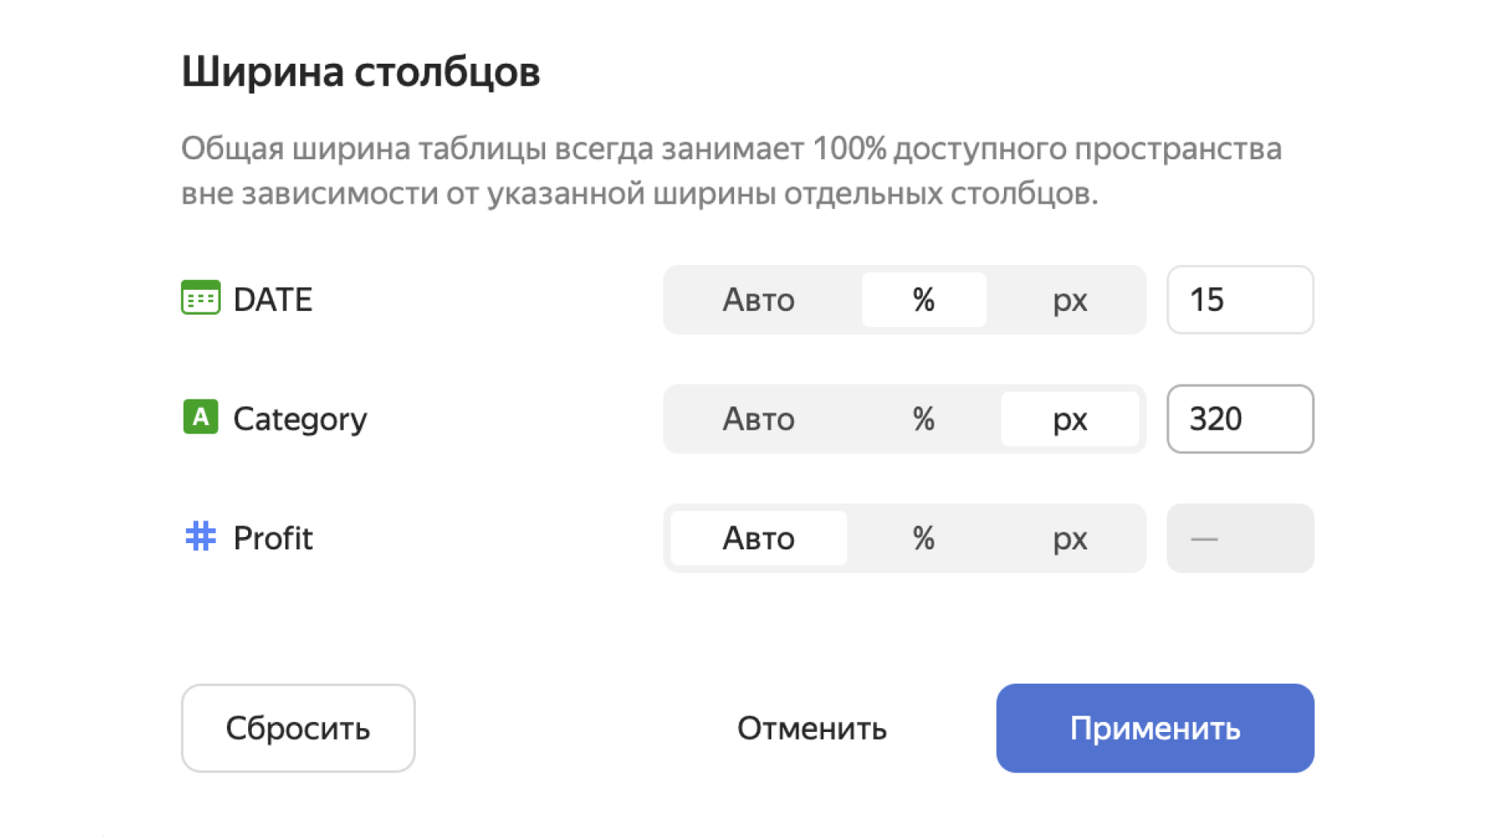Focus the Category width field showing 320
This screenshot has height=840, width=1493.
click(1240, 419)
